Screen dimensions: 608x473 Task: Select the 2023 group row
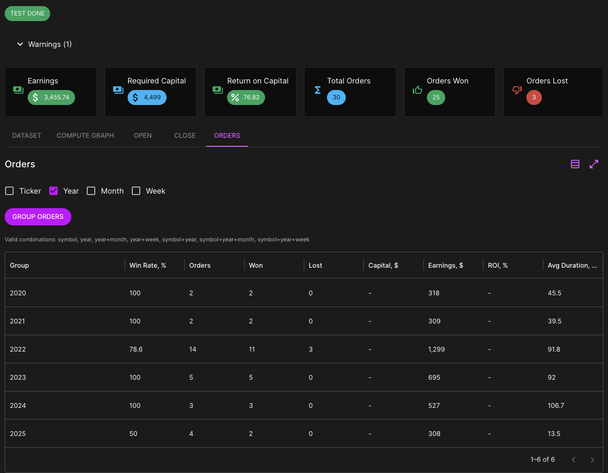tap(304, 377)
